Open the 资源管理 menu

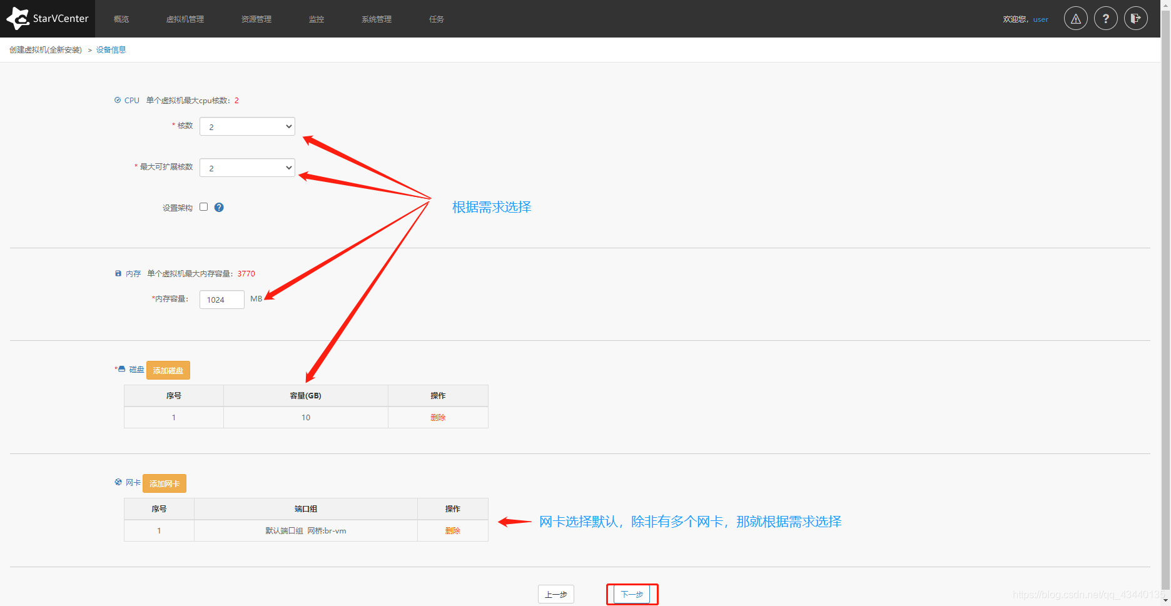pos(256,19)
